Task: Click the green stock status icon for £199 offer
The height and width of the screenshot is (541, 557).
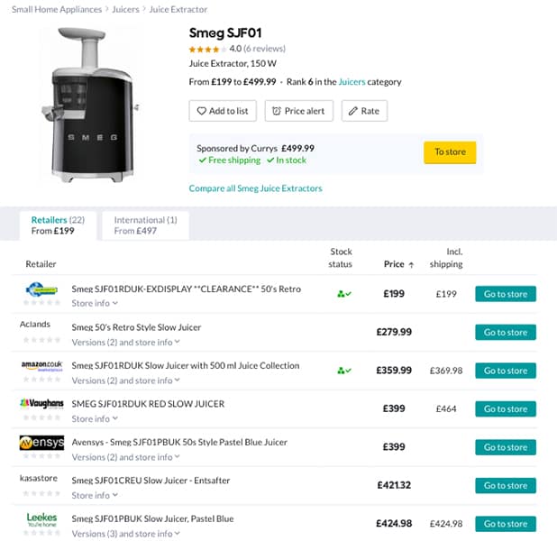Action: coord(342,294)
